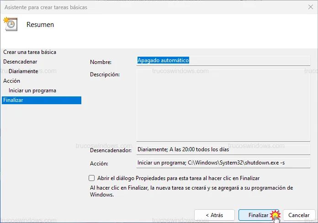Image resolution: width=318 pixels, height=223 pixels.
Task: Jump to the Diariamente sub-step
Action: tap(23, 71)
